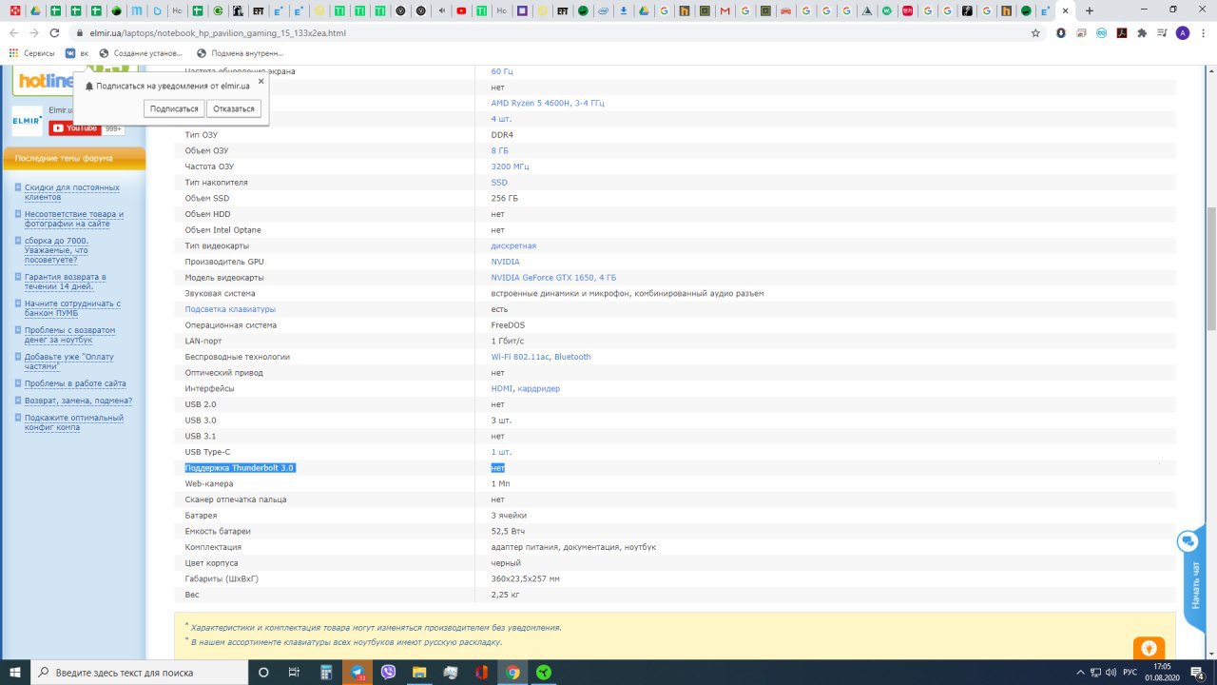This screenshot has width=1217, height=685.
Task: Click the browser address bar URL
Action: [x=217, y=32]
